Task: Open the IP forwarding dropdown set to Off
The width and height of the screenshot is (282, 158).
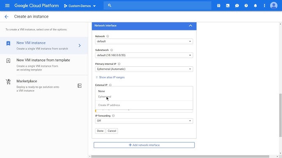Action: pos(144,121)
